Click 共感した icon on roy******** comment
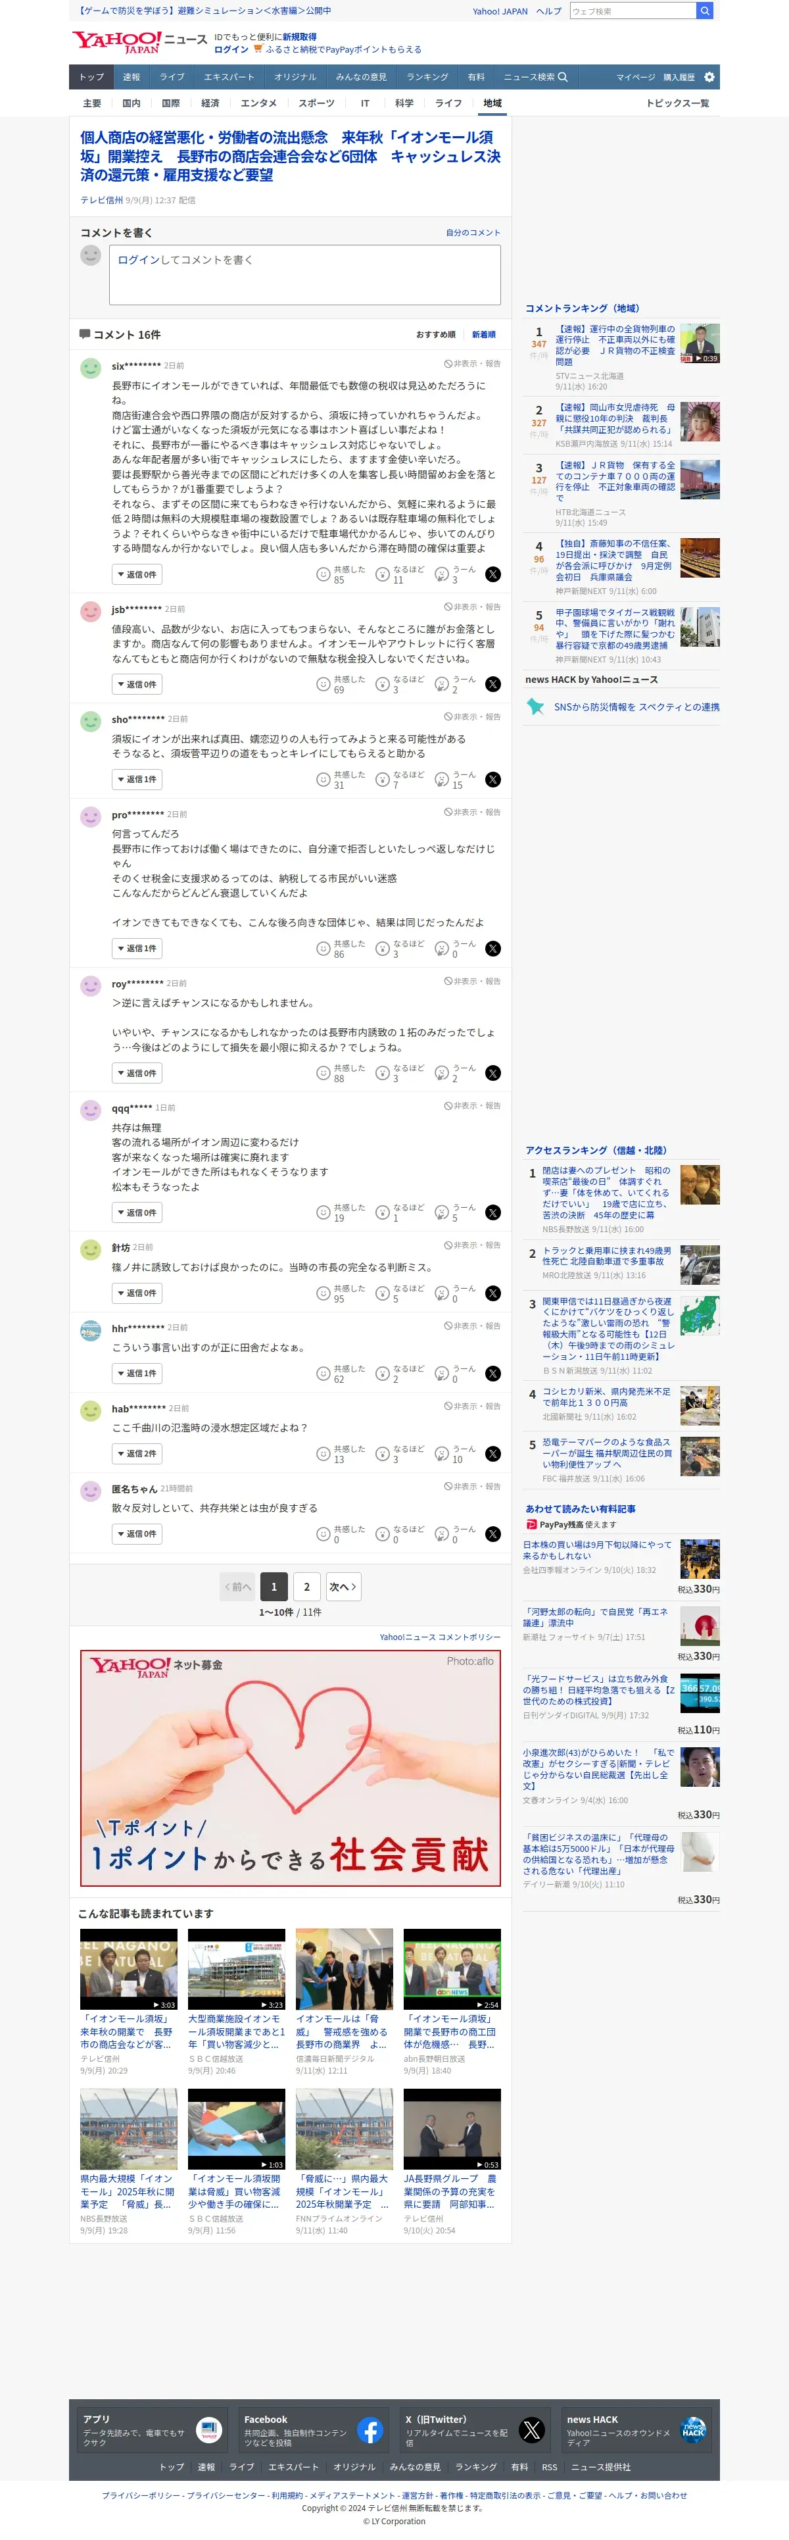The height and width of the screenshot is (2540, 789). tap(323, 1073)
